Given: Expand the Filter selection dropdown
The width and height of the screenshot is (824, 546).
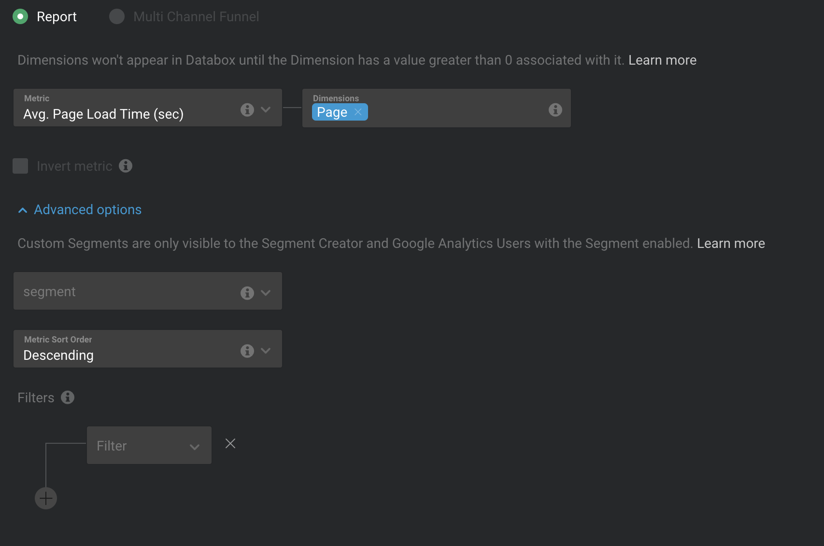Looking at the screenshot, I should pyautogui.click(x=195, y=446).
